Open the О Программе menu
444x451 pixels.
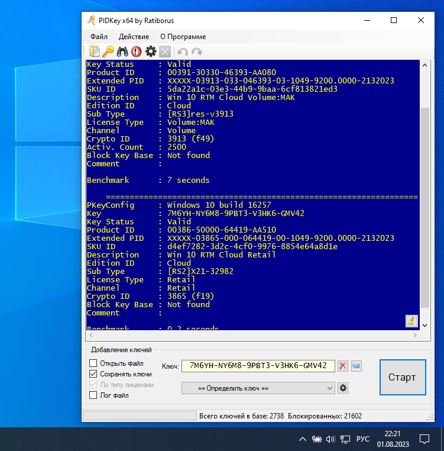coord(183,37)
